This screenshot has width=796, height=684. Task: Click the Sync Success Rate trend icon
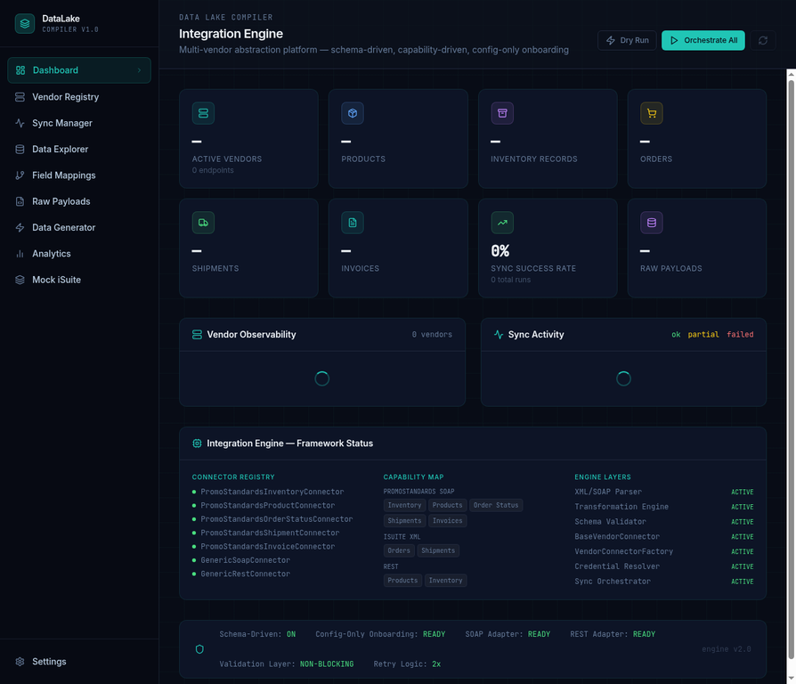pyautogui.click(x=502, y=223)
